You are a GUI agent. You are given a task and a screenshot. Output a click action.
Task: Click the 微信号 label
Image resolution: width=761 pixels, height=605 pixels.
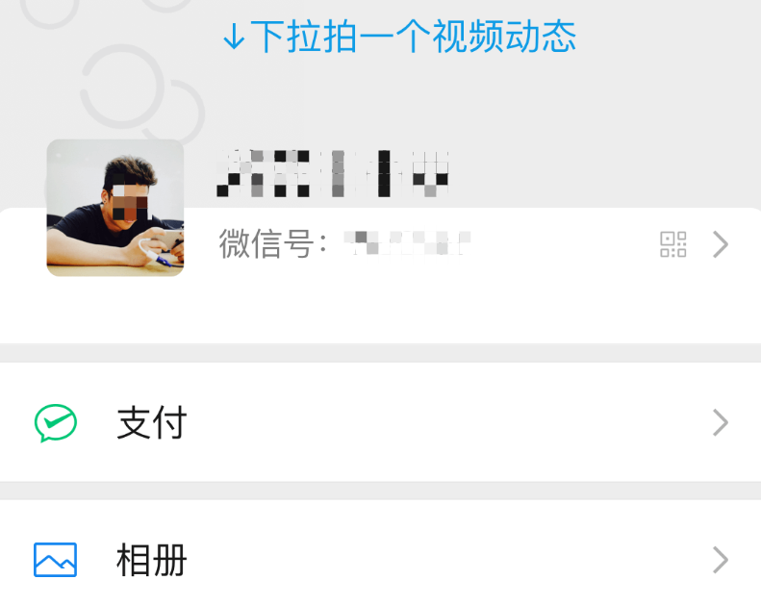[273, 244]
